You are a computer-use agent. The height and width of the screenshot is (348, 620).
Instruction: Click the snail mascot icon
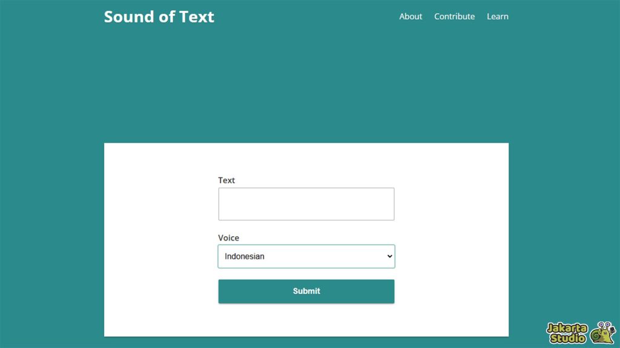click(602, 333)
